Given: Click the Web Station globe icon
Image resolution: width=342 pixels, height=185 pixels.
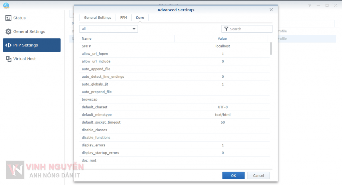Looking at the screenshot, I should (x=6, y=5).
